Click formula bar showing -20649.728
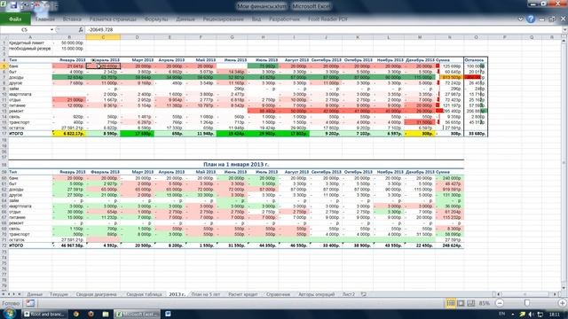568x319 pixels. point(322,29)
